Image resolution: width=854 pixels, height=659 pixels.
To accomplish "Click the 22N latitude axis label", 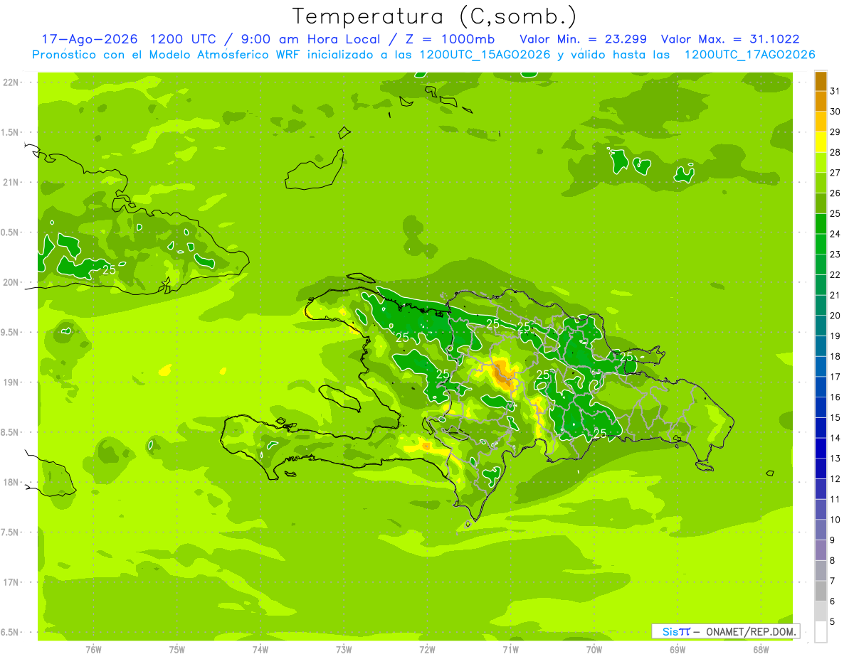I will (x=10, y=82).
